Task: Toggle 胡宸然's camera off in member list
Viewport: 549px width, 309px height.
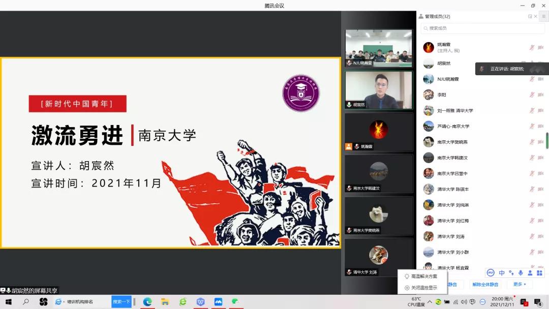Action: click(x=541, y=63)
